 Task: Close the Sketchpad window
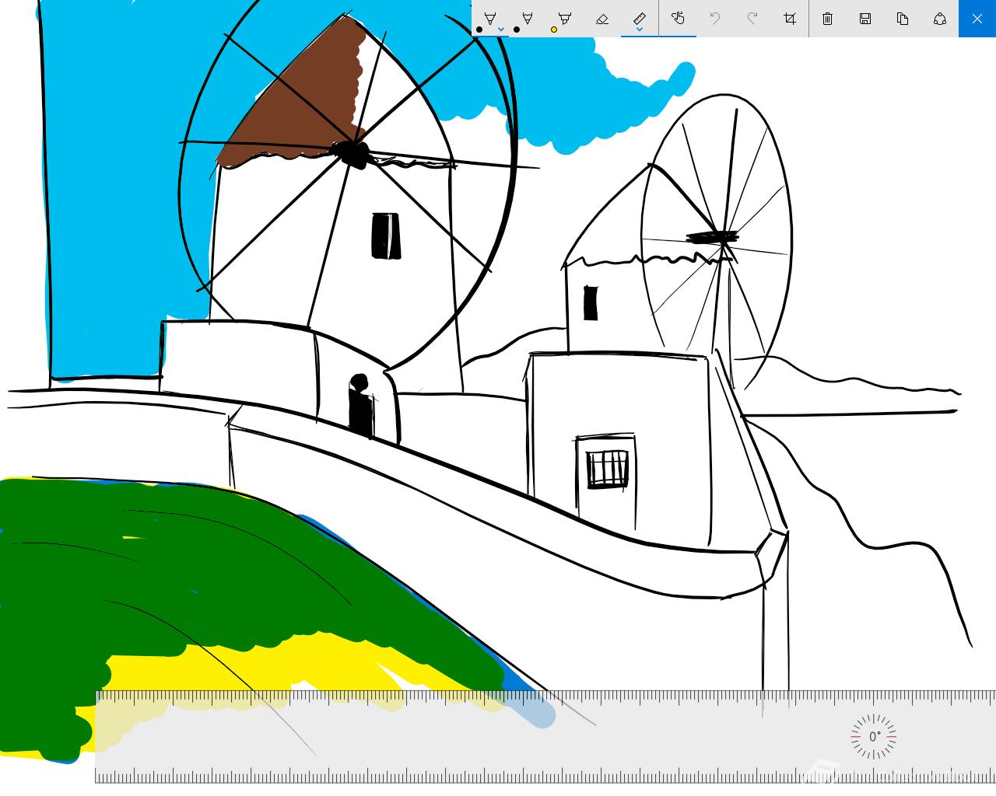point(977,18)
